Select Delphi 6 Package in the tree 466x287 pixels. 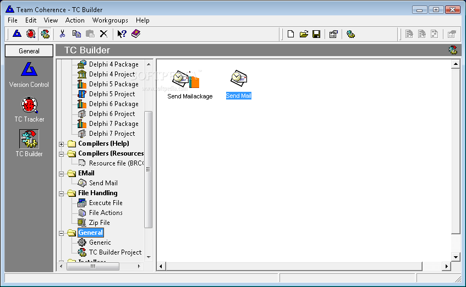point(113,104)
